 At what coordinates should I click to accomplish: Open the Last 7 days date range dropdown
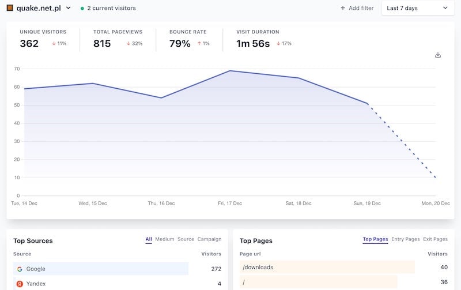(x=418, y=8)
